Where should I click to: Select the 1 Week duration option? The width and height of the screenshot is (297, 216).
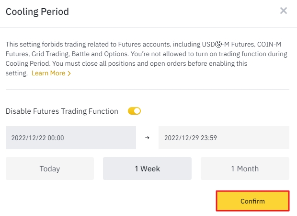[x=147, y=168]
